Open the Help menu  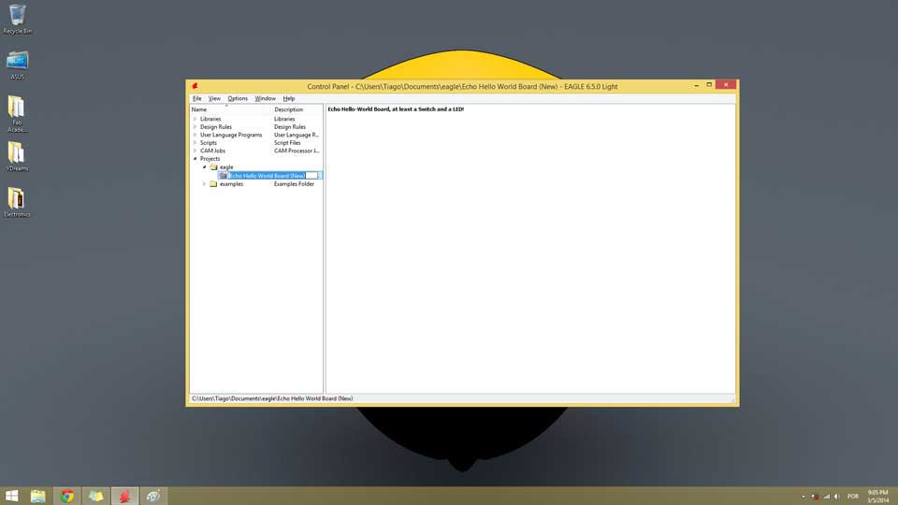point(289,98)
